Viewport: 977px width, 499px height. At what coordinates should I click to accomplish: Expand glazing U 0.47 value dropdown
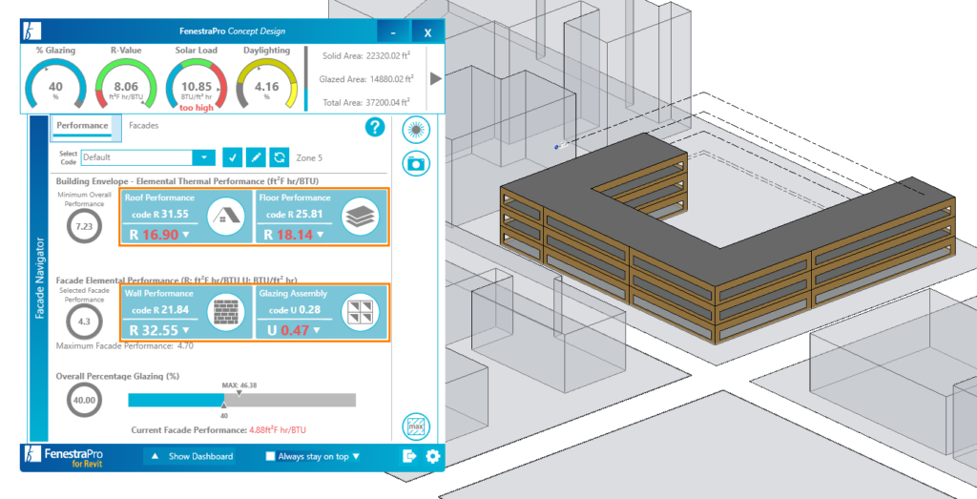click(x=317, y=330)
